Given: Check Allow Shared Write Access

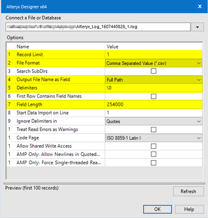Looking at the screenshot, I should [x=154, y=146].
